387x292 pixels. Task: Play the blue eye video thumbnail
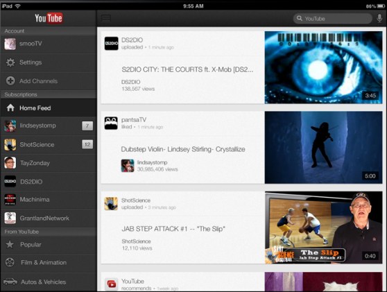click(x=324, y=67)
